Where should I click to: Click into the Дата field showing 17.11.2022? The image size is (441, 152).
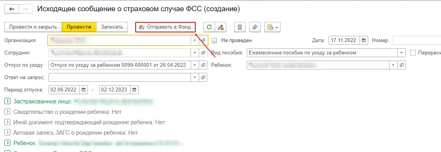[345, 40]
